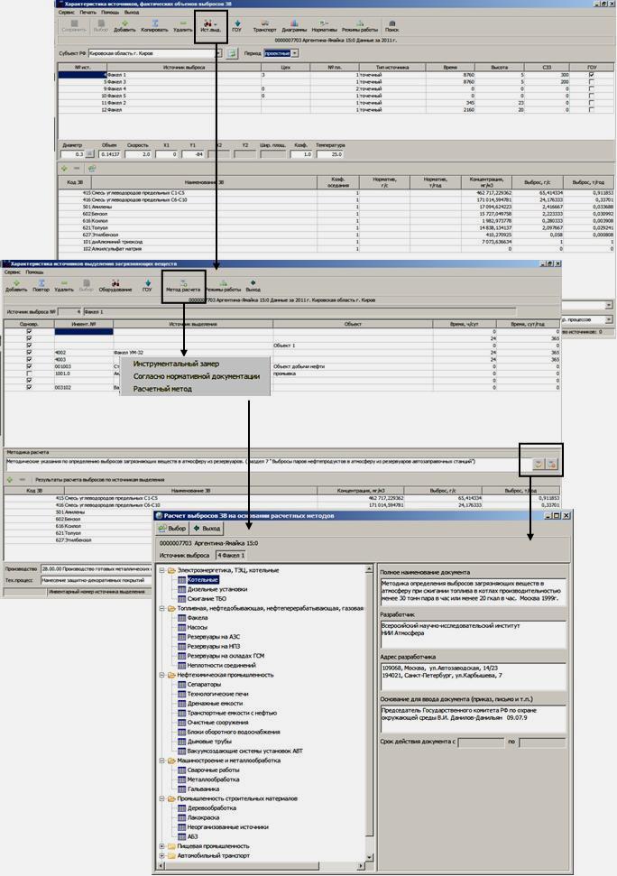This screenshot has height=876, width=617.
Task: Choose Инструментальный замер from the popup menu
Action: click(173, 364)
